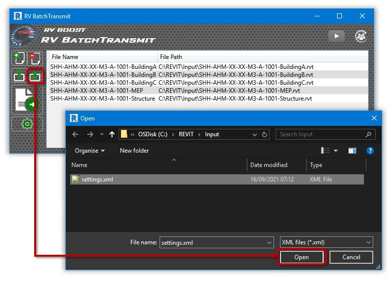
Task: Click the chevron after REVIT in path
Action: 199,134
